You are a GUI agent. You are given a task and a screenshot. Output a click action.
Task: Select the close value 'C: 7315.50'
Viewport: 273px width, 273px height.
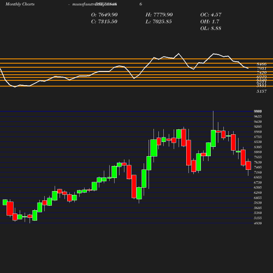(x=104, y=22)
